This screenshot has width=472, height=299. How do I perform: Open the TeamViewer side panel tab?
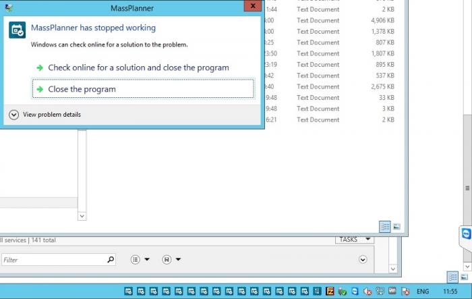pyautogui.click(x=466, y=234)
